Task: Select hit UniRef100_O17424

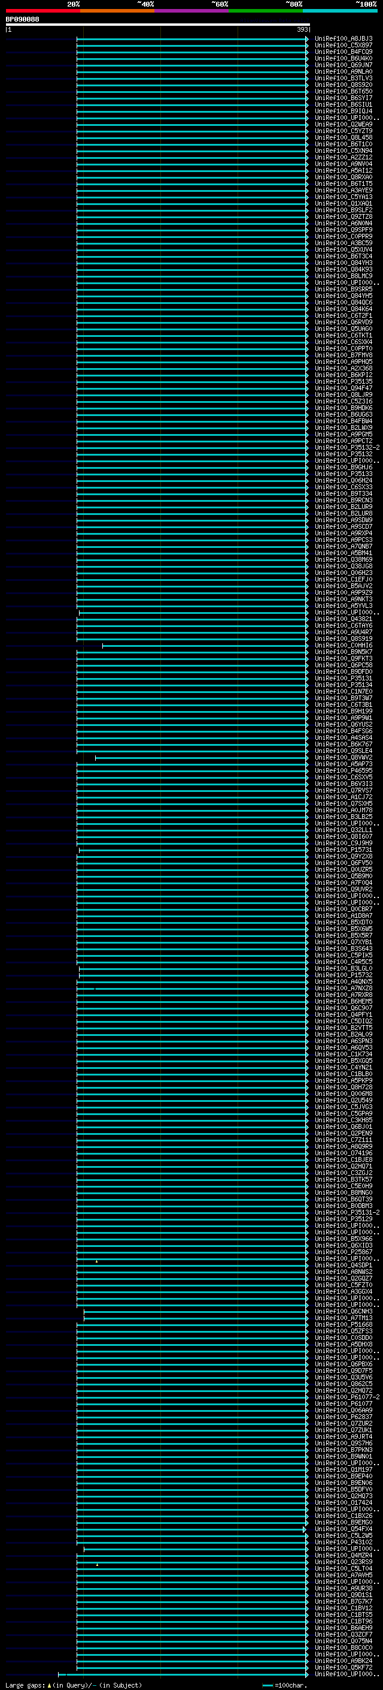Action: tap(344, 1503)
